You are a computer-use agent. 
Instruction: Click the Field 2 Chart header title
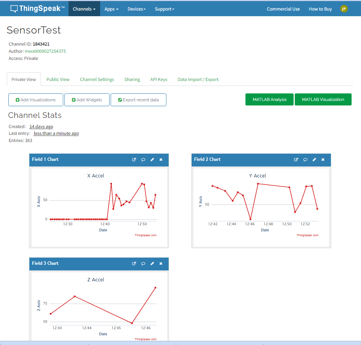(207, 159)
